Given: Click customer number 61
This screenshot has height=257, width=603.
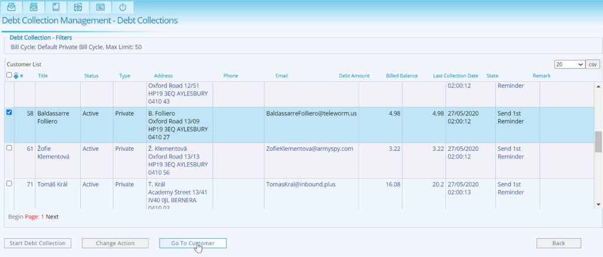Looking at the screenshot, I should pyautogui.click(x=30, y=149).
